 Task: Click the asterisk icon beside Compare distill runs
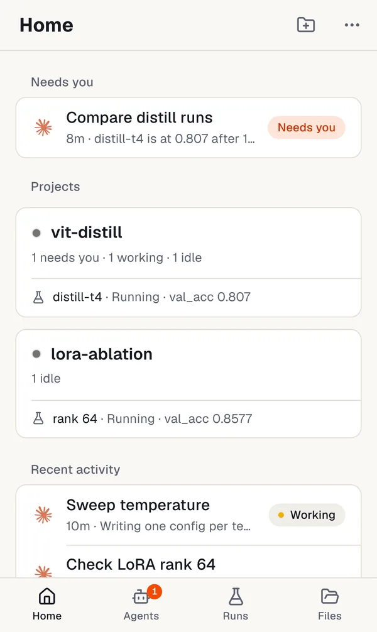43,128
